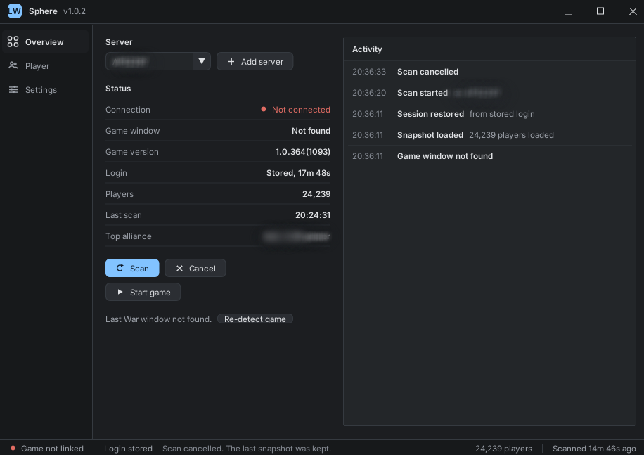Click the LW Sphere app logo

click(14, 11)
